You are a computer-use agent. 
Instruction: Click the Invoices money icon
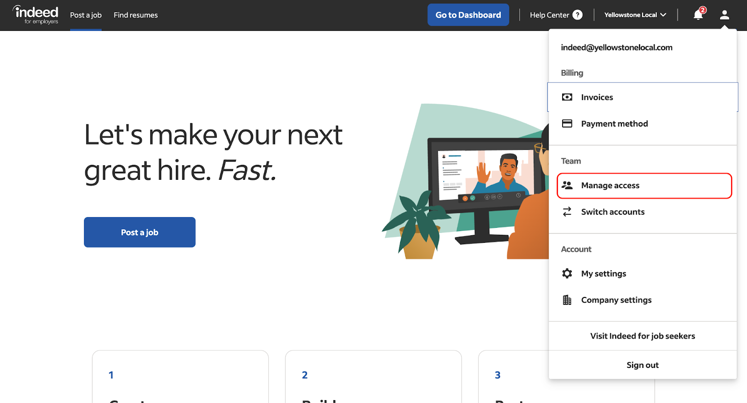coord(567,97)
